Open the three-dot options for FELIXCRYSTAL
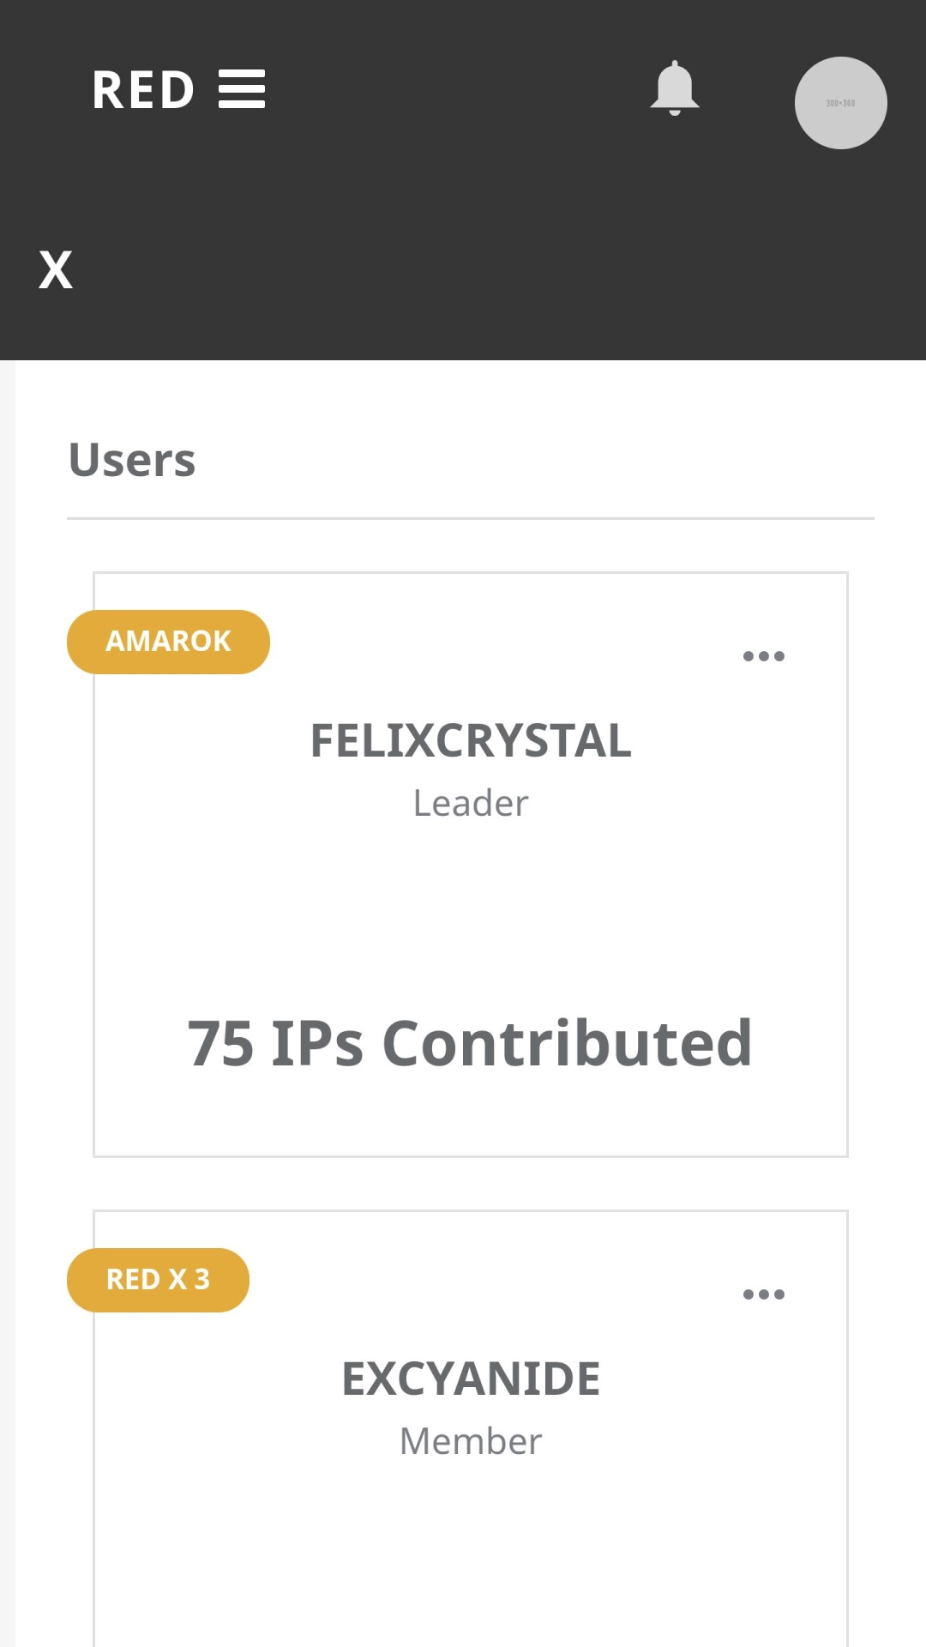 pos(763,656)
